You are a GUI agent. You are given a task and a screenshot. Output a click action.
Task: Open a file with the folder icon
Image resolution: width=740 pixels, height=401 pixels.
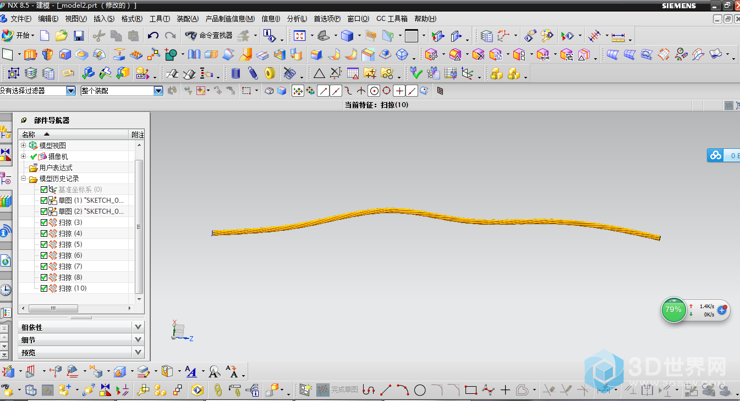[x=62, y=36]
